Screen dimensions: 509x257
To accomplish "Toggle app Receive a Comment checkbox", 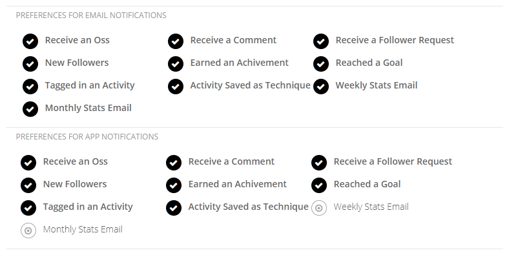I will (174, 163).
